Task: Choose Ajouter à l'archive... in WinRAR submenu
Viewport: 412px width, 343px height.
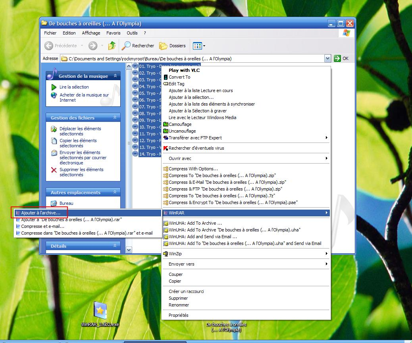Action: tap(41, 213)
